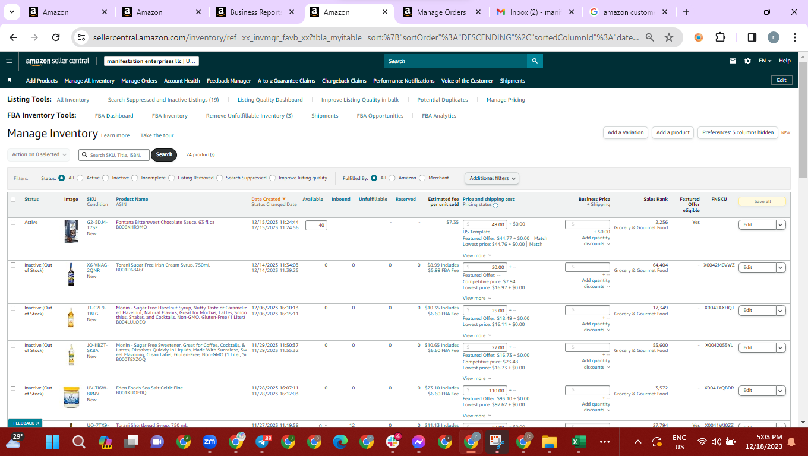
Task: Click the Add a Variation button
Action: point(626,132)
